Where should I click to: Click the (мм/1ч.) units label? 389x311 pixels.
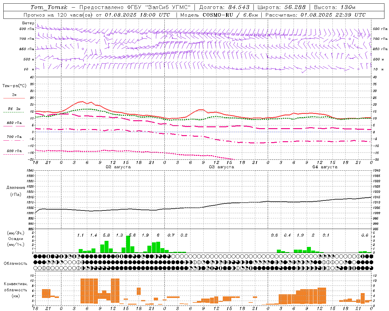[15, 244]
